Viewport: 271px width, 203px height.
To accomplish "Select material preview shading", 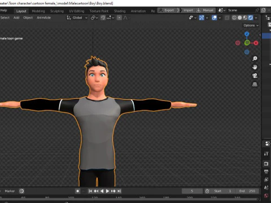I will pos(245,17).
